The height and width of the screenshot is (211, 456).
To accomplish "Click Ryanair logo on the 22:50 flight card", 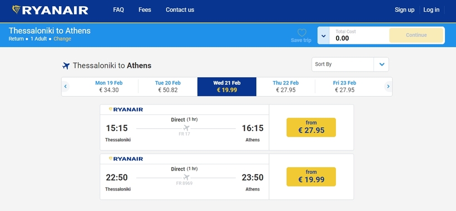I will coord(126,159).
